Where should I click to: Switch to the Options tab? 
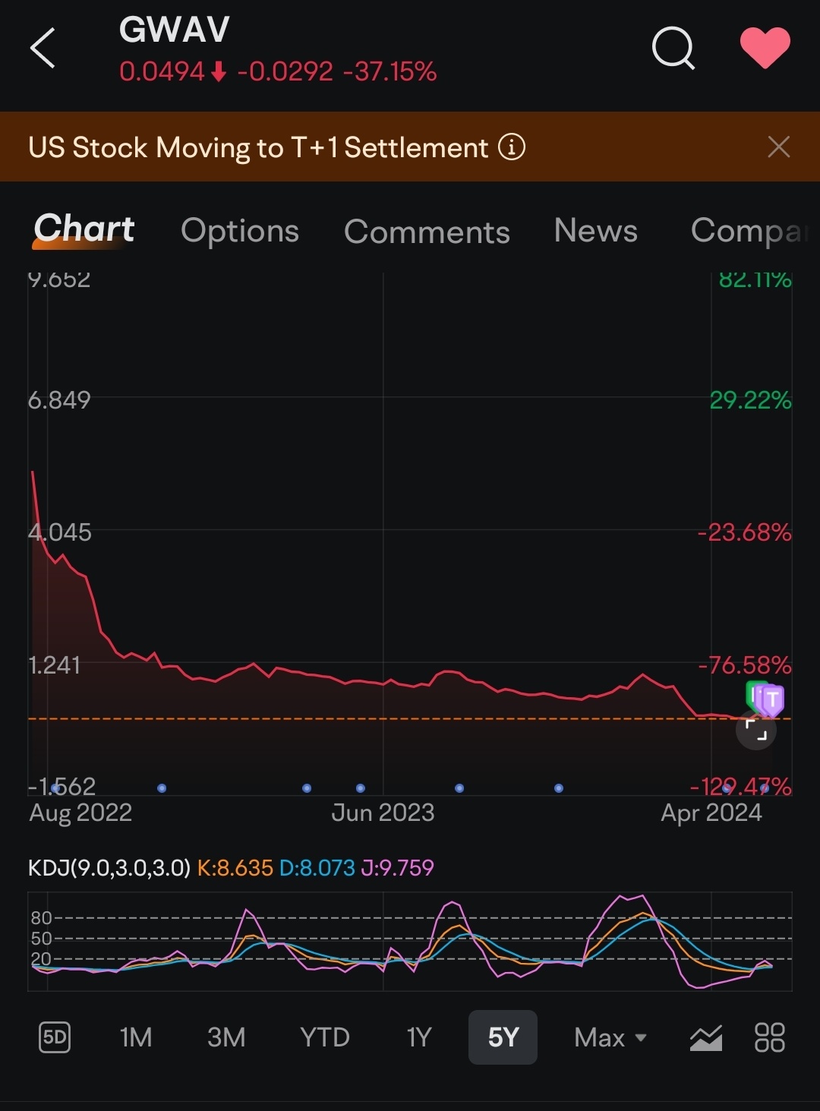click(240, 231)
